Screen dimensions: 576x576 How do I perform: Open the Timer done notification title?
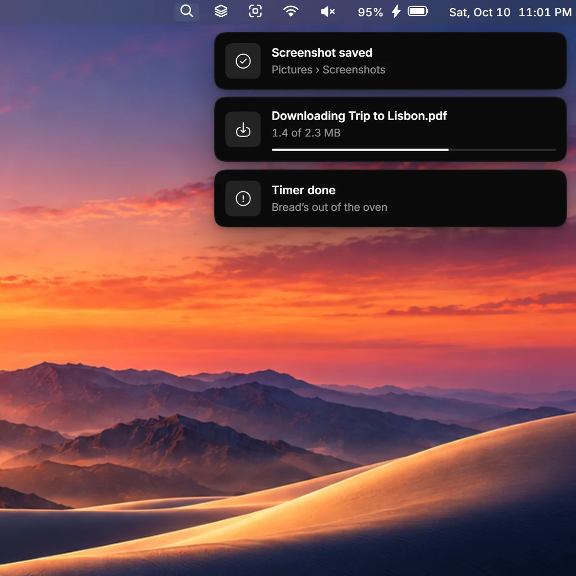click(303, 190)
